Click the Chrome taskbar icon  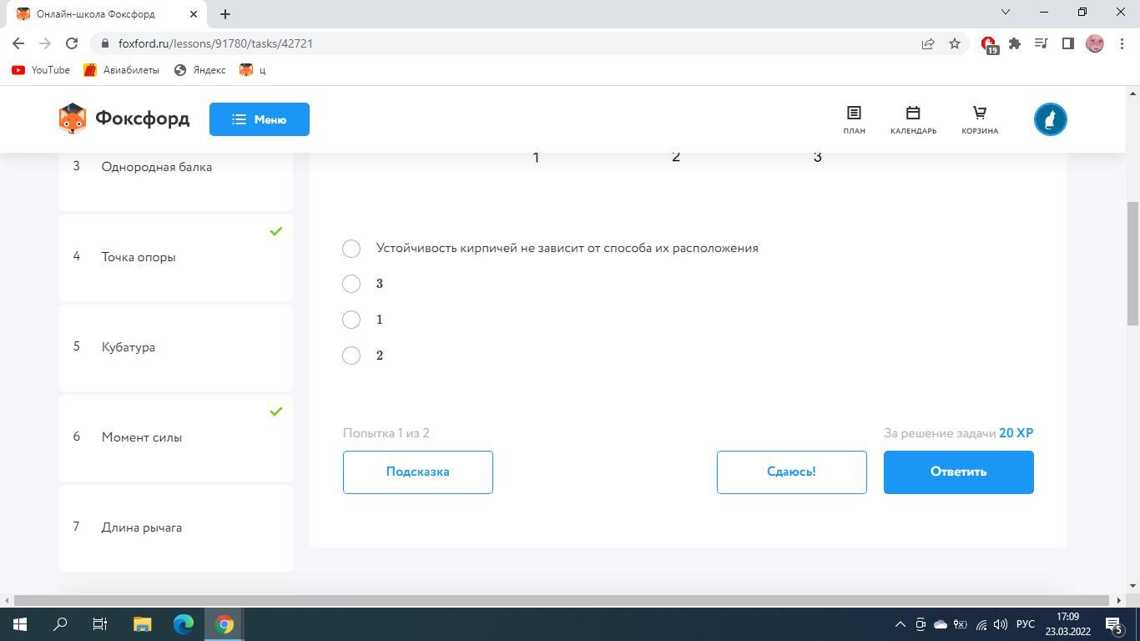(x=224, y=624)
